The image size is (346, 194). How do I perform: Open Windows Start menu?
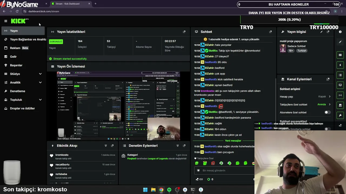point(145,190)
